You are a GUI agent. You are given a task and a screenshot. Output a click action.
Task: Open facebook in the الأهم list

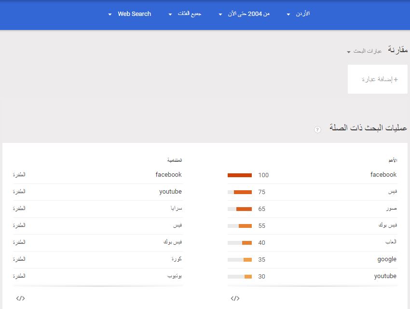pos(383,174)
